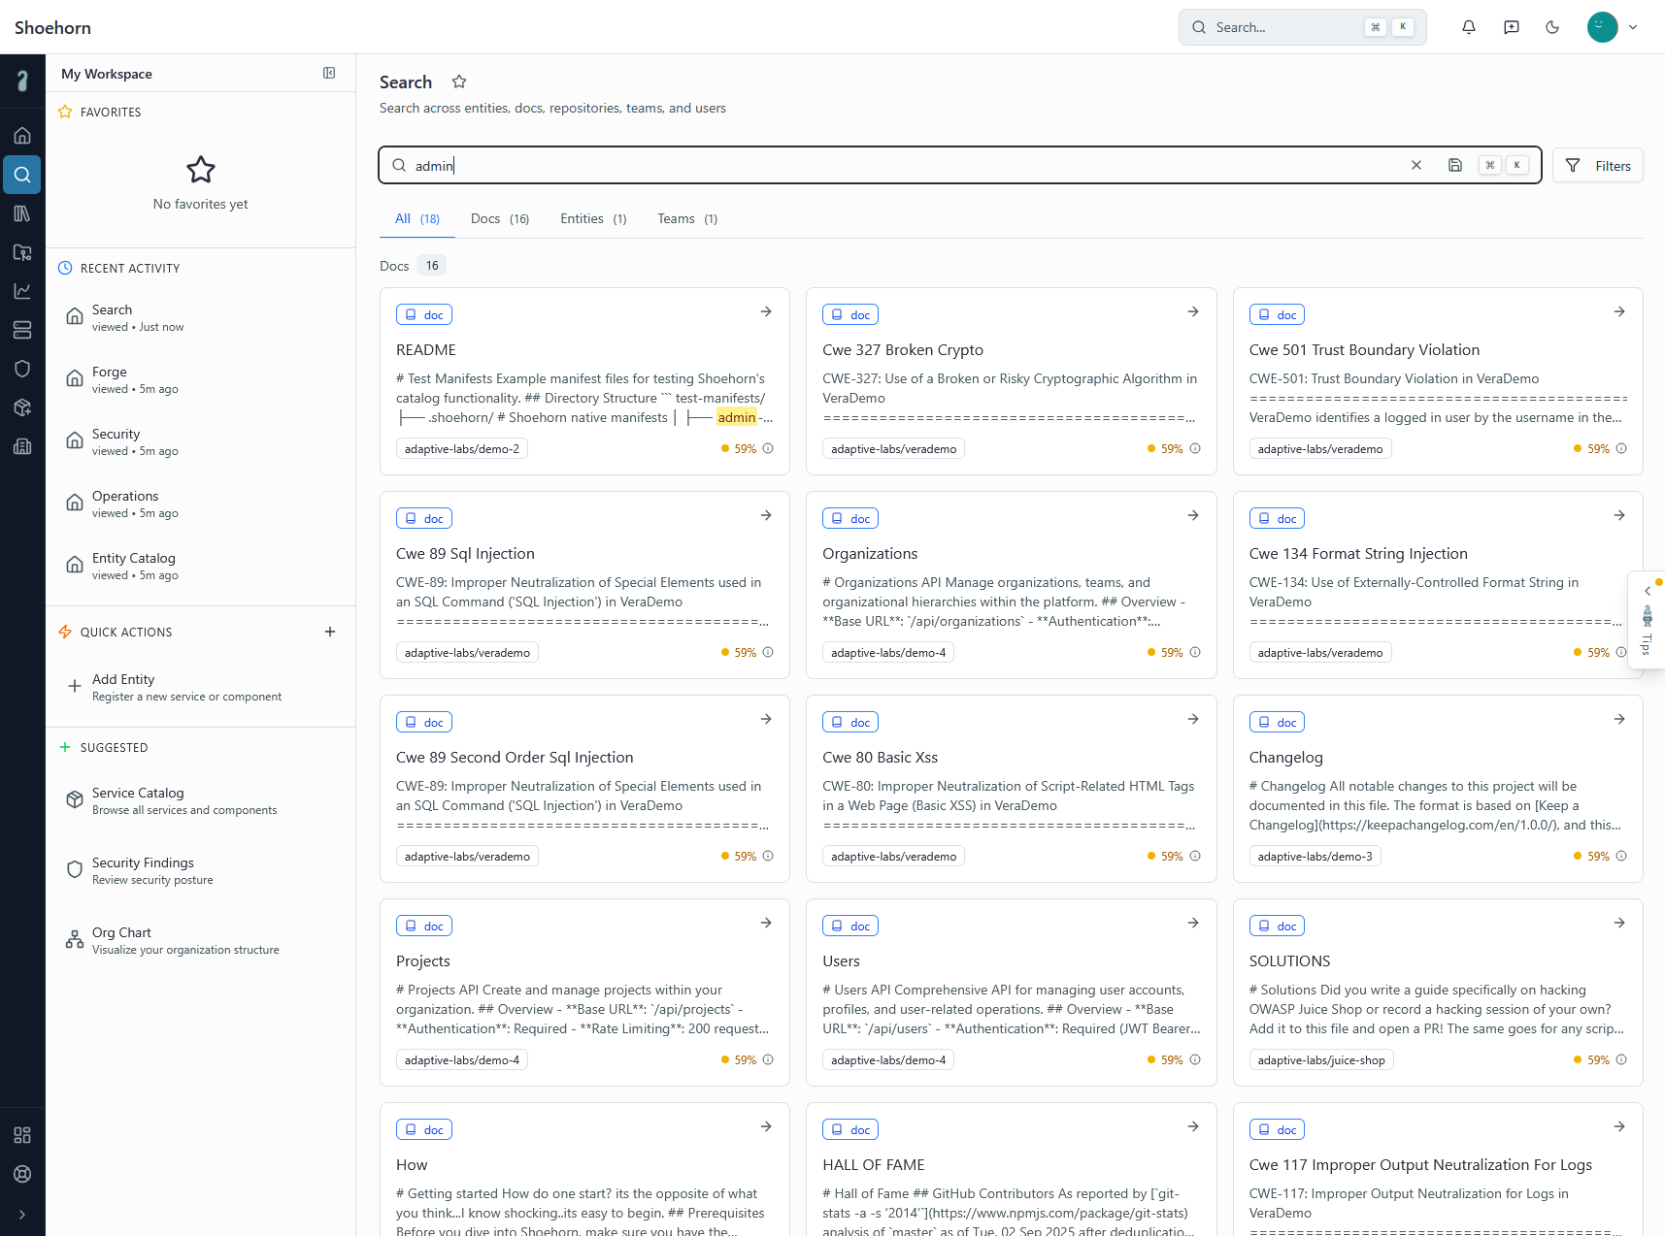The height and width of the screenshot is (1236, 1665).
Task: Switch to the Docs results tab
Action: pos(499,219)
